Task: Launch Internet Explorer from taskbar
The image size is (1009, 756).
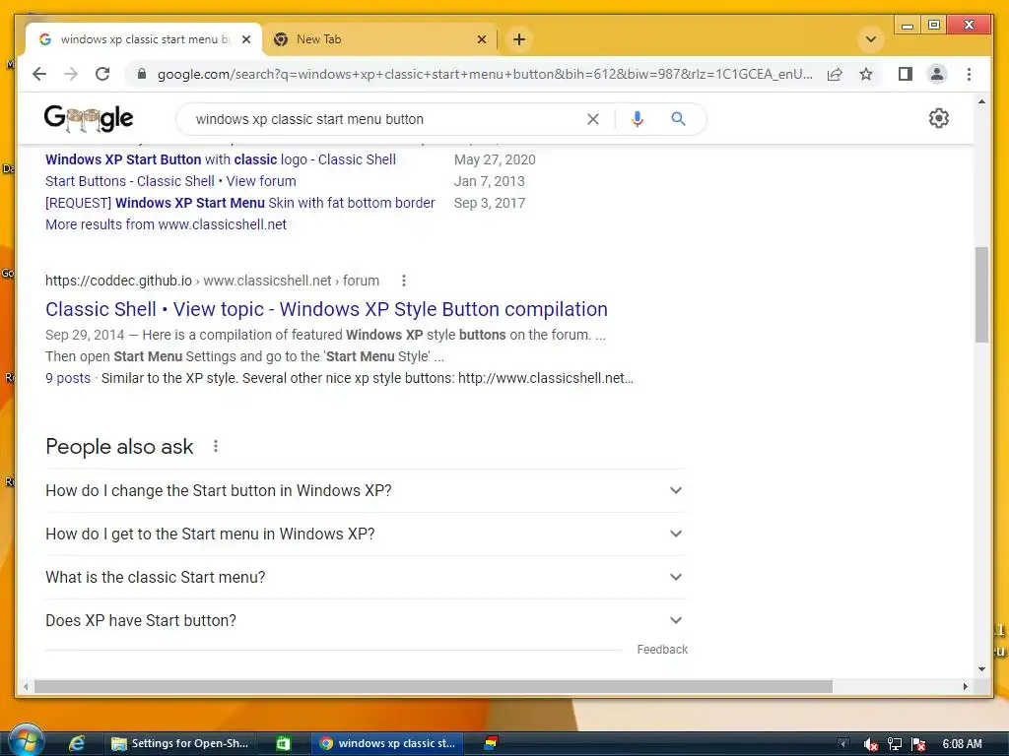Action: 77,744
